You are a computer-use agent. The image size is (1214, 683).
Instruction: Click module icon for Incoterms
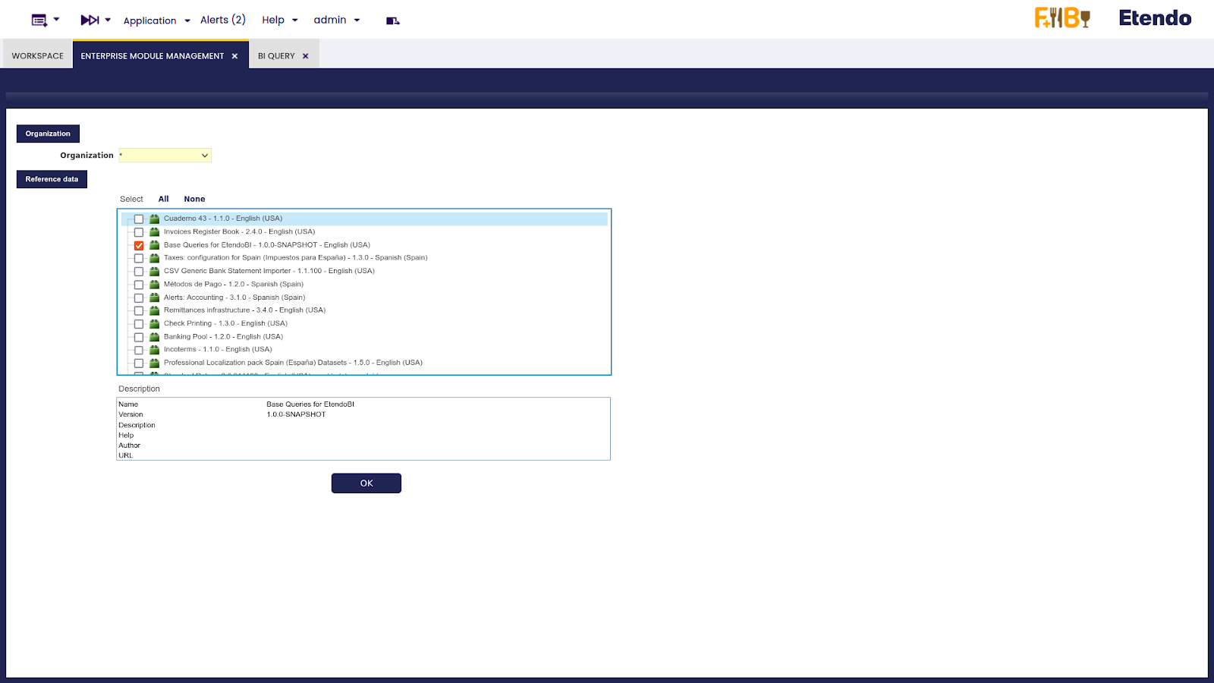[154, 350]
